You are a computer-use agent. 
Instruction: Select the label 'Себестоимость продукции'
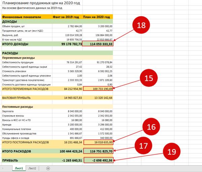pyautogui.click(x=18, y=62)
